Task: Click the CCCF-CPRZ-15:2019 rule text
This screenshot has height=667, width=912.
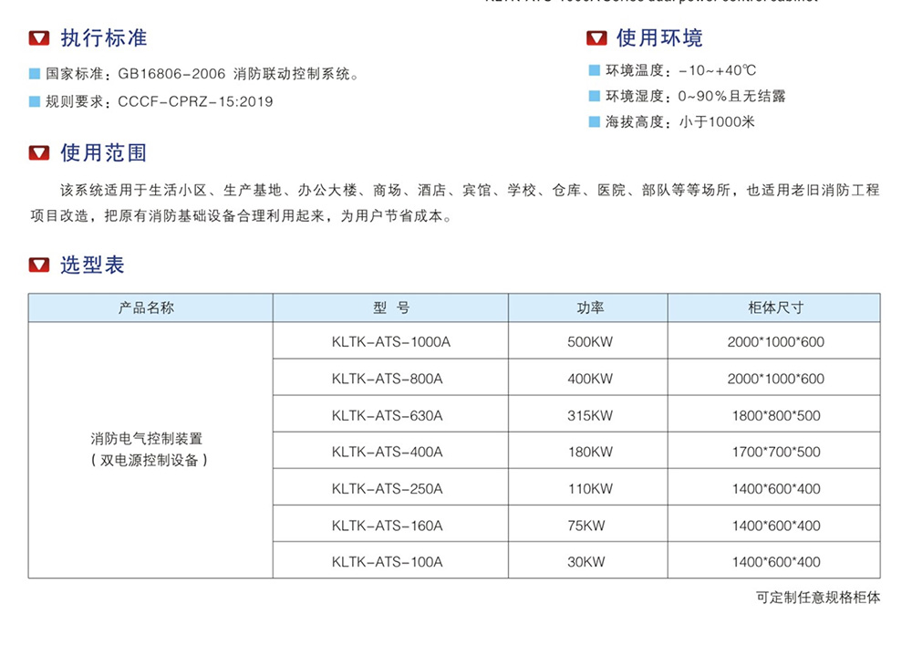Action: [195, 101]
